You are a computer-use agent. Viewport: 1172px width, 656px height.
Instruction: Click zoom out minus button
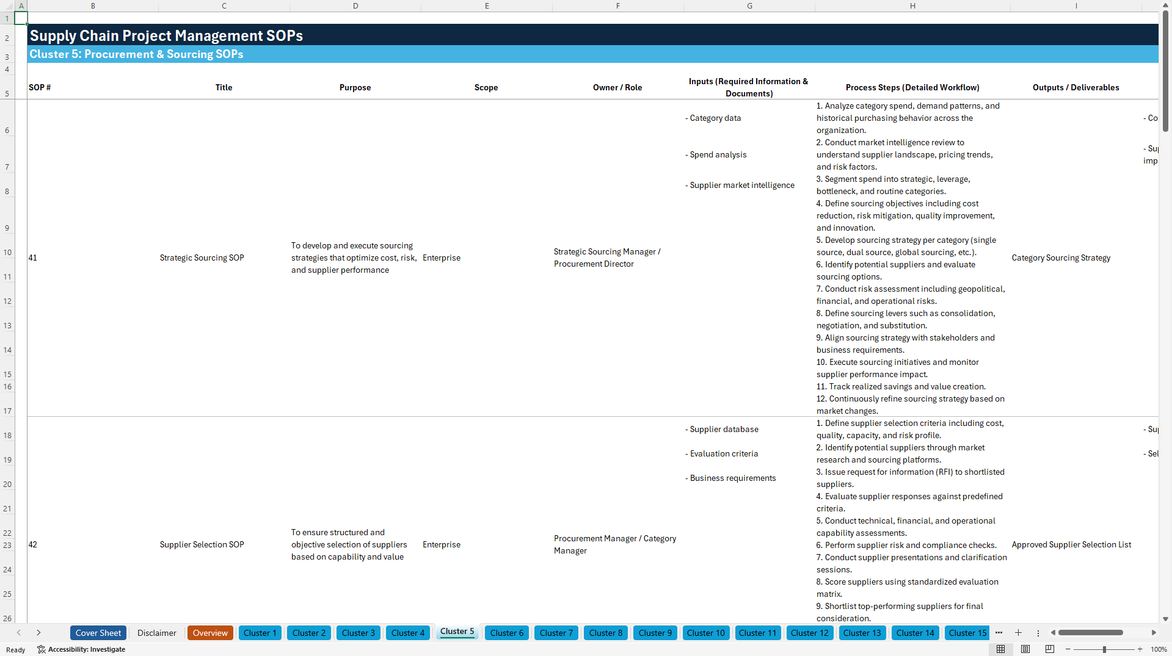point(1068,649)
